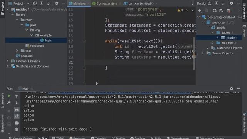Open Bookmarks tool window side button
Screen dimensions: 247x139
click(3, 124)
